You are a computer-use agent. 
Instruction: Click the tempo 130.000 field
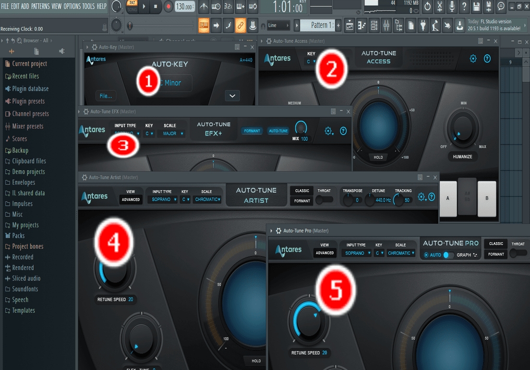(x=184, y=6)
